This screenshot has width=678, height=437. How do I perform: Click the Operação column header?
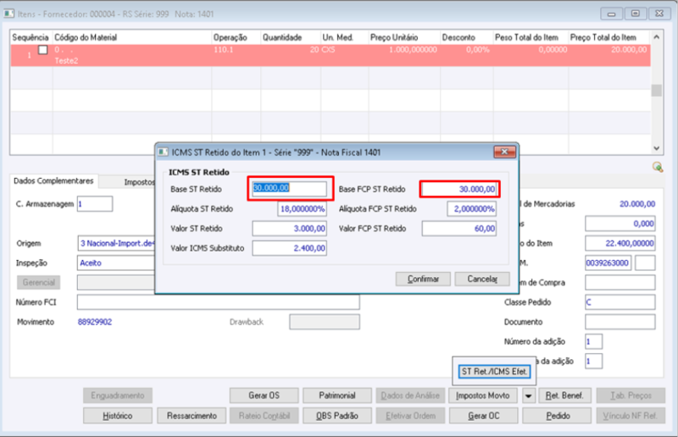(236, 37)
